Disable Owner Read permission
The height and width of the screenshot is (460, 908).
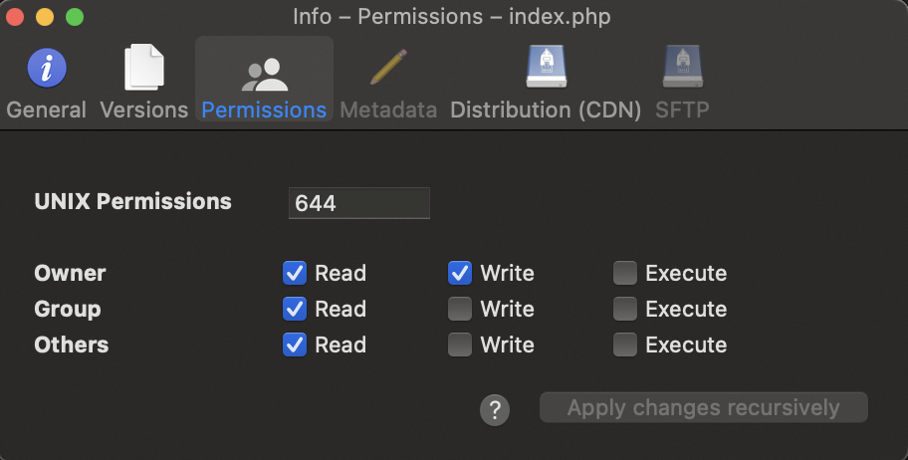295,273
